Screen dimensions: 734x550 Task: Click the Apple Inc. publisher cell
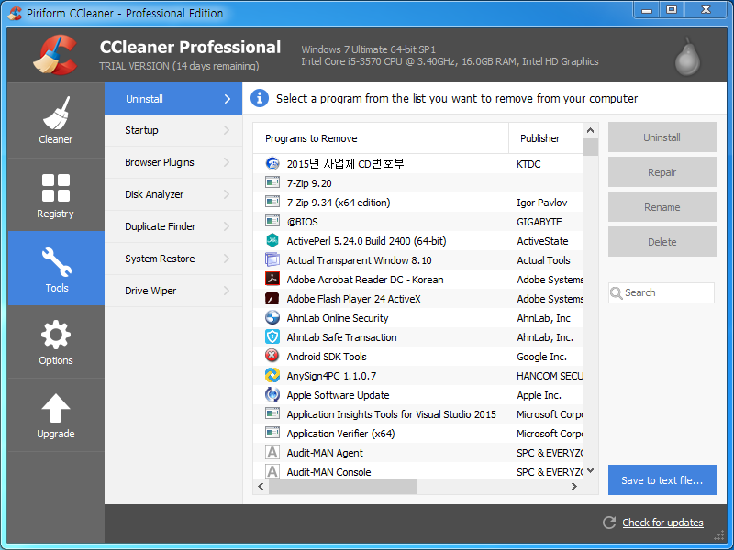click(x=539, y=395)
